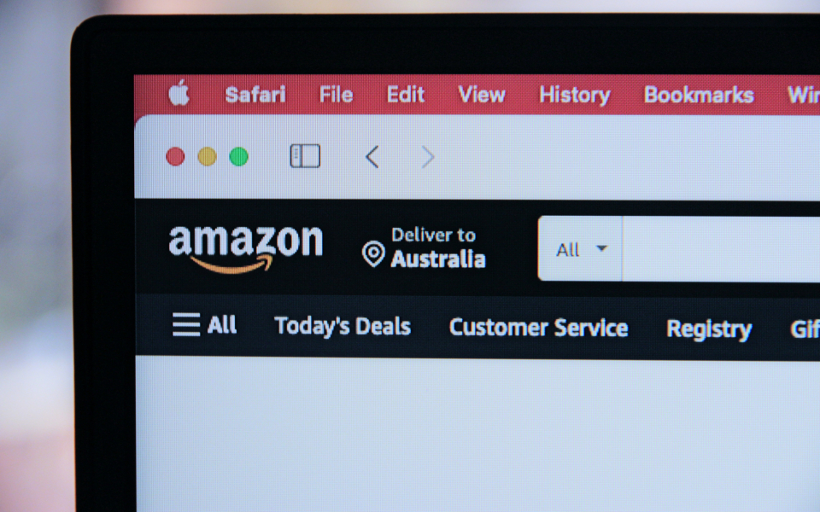
Task: Click the red close window dot
Action: click(x=175, y=157)
